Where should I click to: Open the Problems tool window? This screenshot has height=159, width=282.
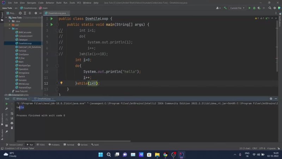(54, 145)
